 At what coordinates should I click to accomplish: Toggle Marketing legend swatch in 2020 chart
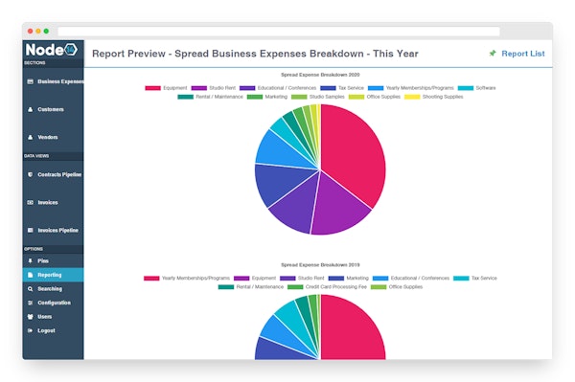(255, 97)
